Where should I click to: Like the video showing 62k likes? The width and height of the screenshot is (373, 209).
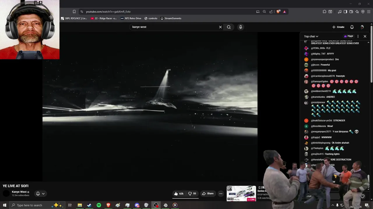tap(179, 194)
